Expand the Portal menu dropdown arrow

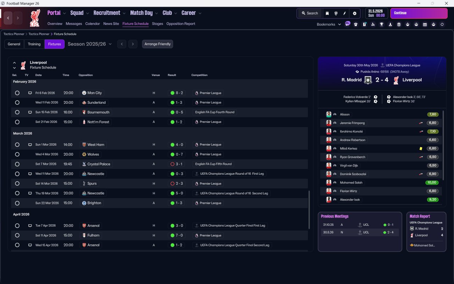[x=64, y=13]
